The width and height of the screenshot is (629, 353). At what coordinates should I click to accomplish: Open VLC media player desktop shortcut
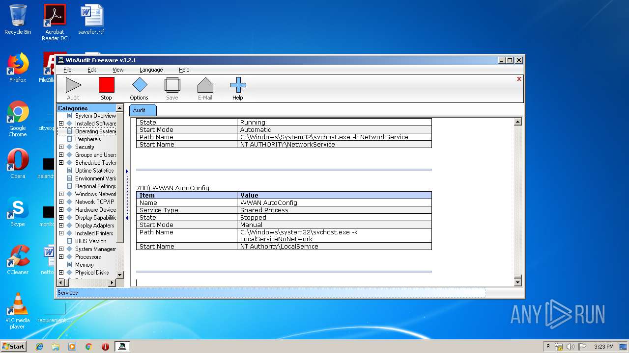[x=18, y=311]
